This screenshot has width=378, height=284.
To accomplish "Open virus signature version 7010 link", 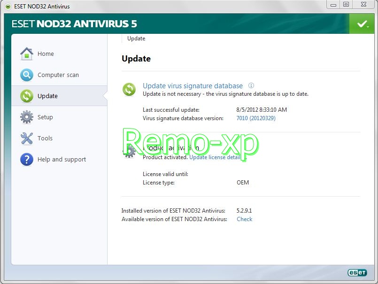I will point(256,118).
